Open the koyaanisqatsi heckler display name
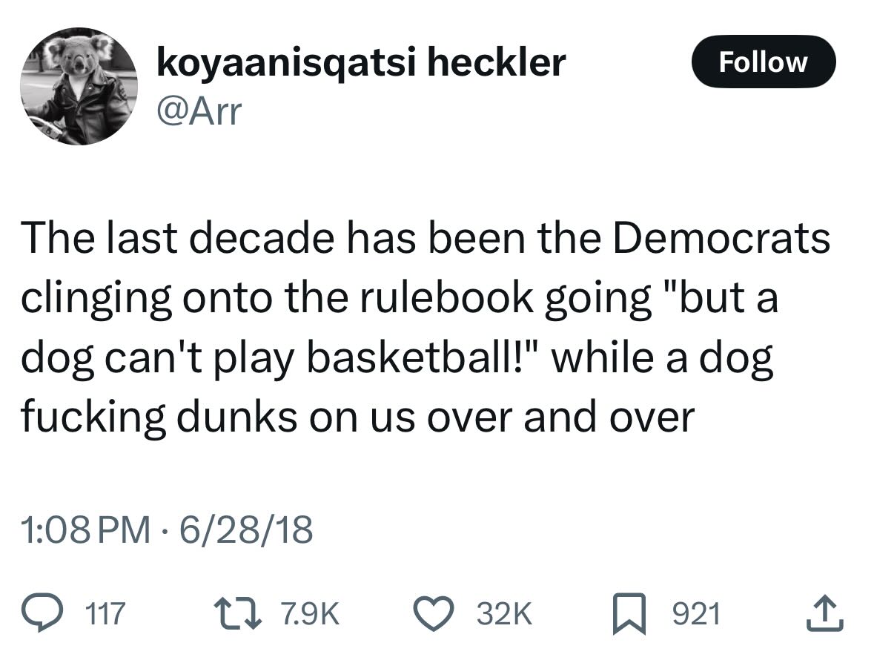874x660 pixels. (x=360, y=62)
